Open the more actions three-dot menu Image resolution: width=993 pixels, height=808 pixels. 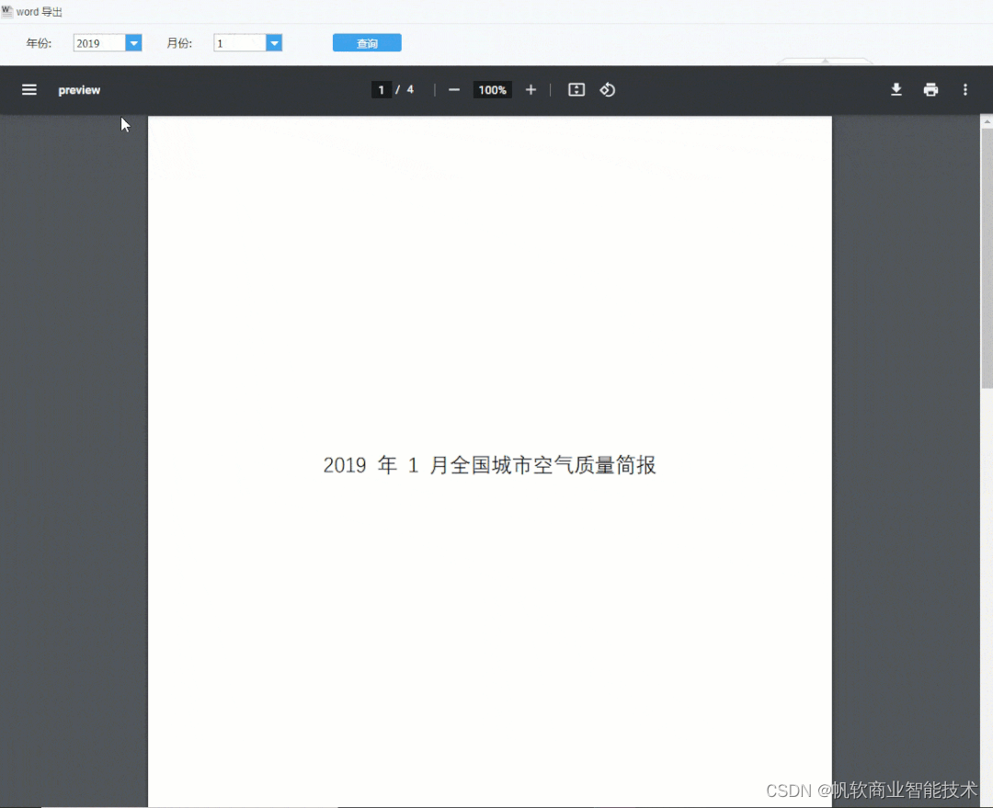[x=965, y=90]
